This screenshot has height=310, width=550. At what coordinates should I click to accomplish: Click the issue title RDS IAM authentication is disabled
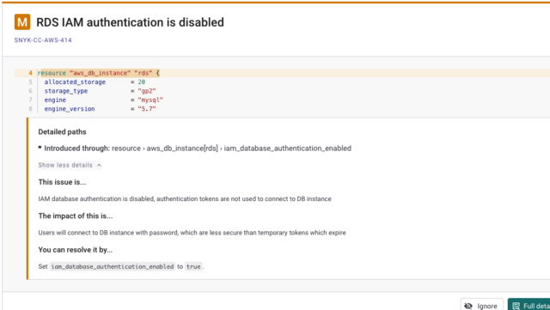tap(130, 22)
